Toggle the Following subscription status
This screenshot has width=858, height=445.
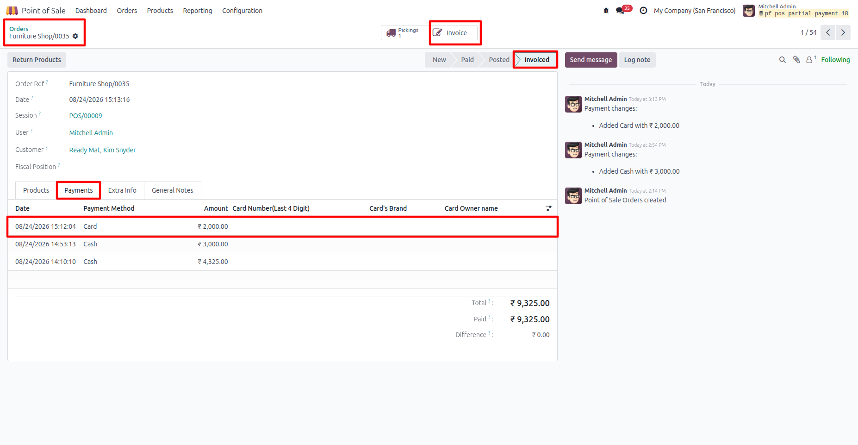[835, 60]
